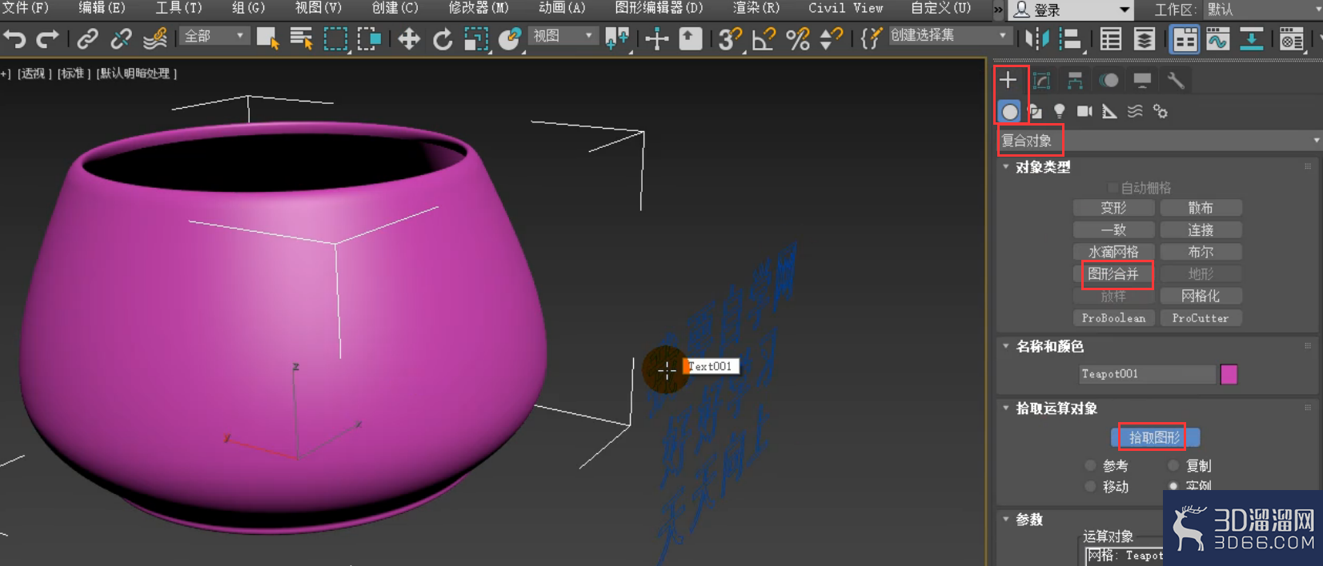Open the 复合对象 object category dropdown
This screenshot has height=566, width=1323.
click(1160, 141)
